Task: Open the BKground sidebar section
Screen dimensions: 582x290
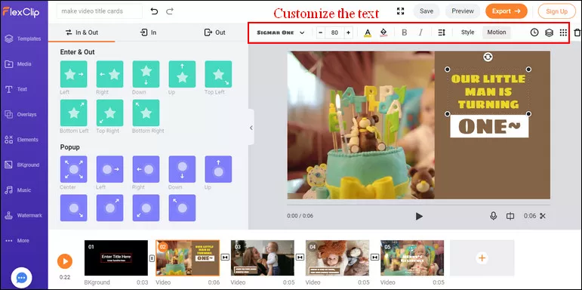Action: click(23, 165)
